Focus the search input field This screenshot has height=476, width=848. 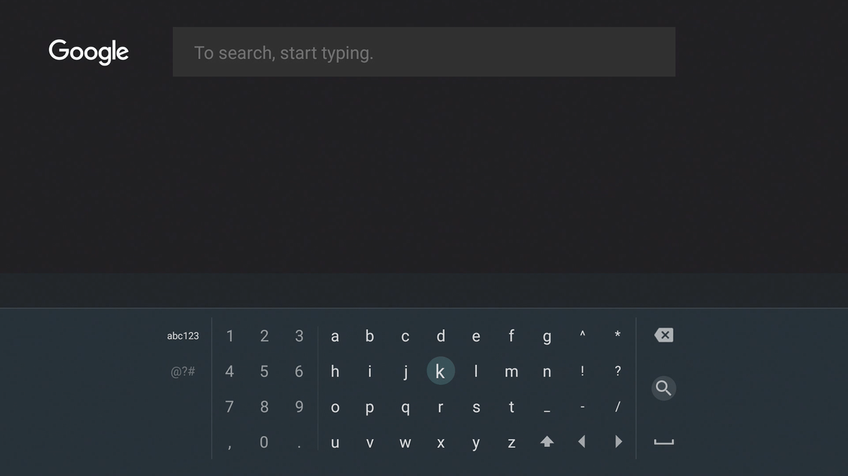pos(424,51)
